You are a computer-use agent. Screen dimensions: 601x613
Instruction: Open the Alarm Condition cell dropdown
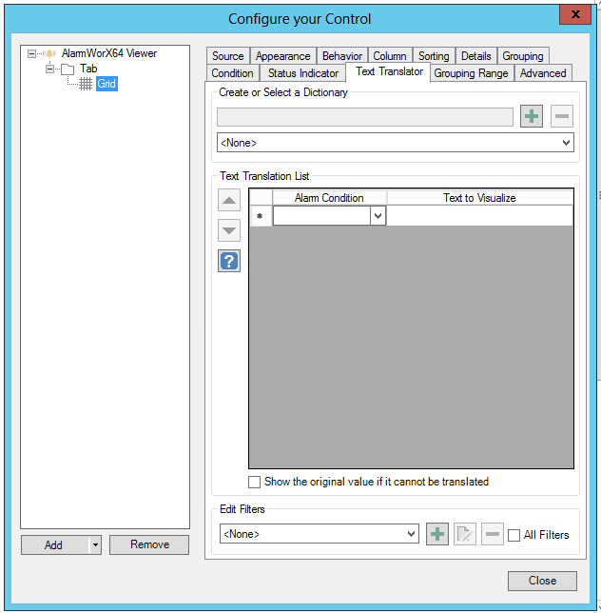378,217
